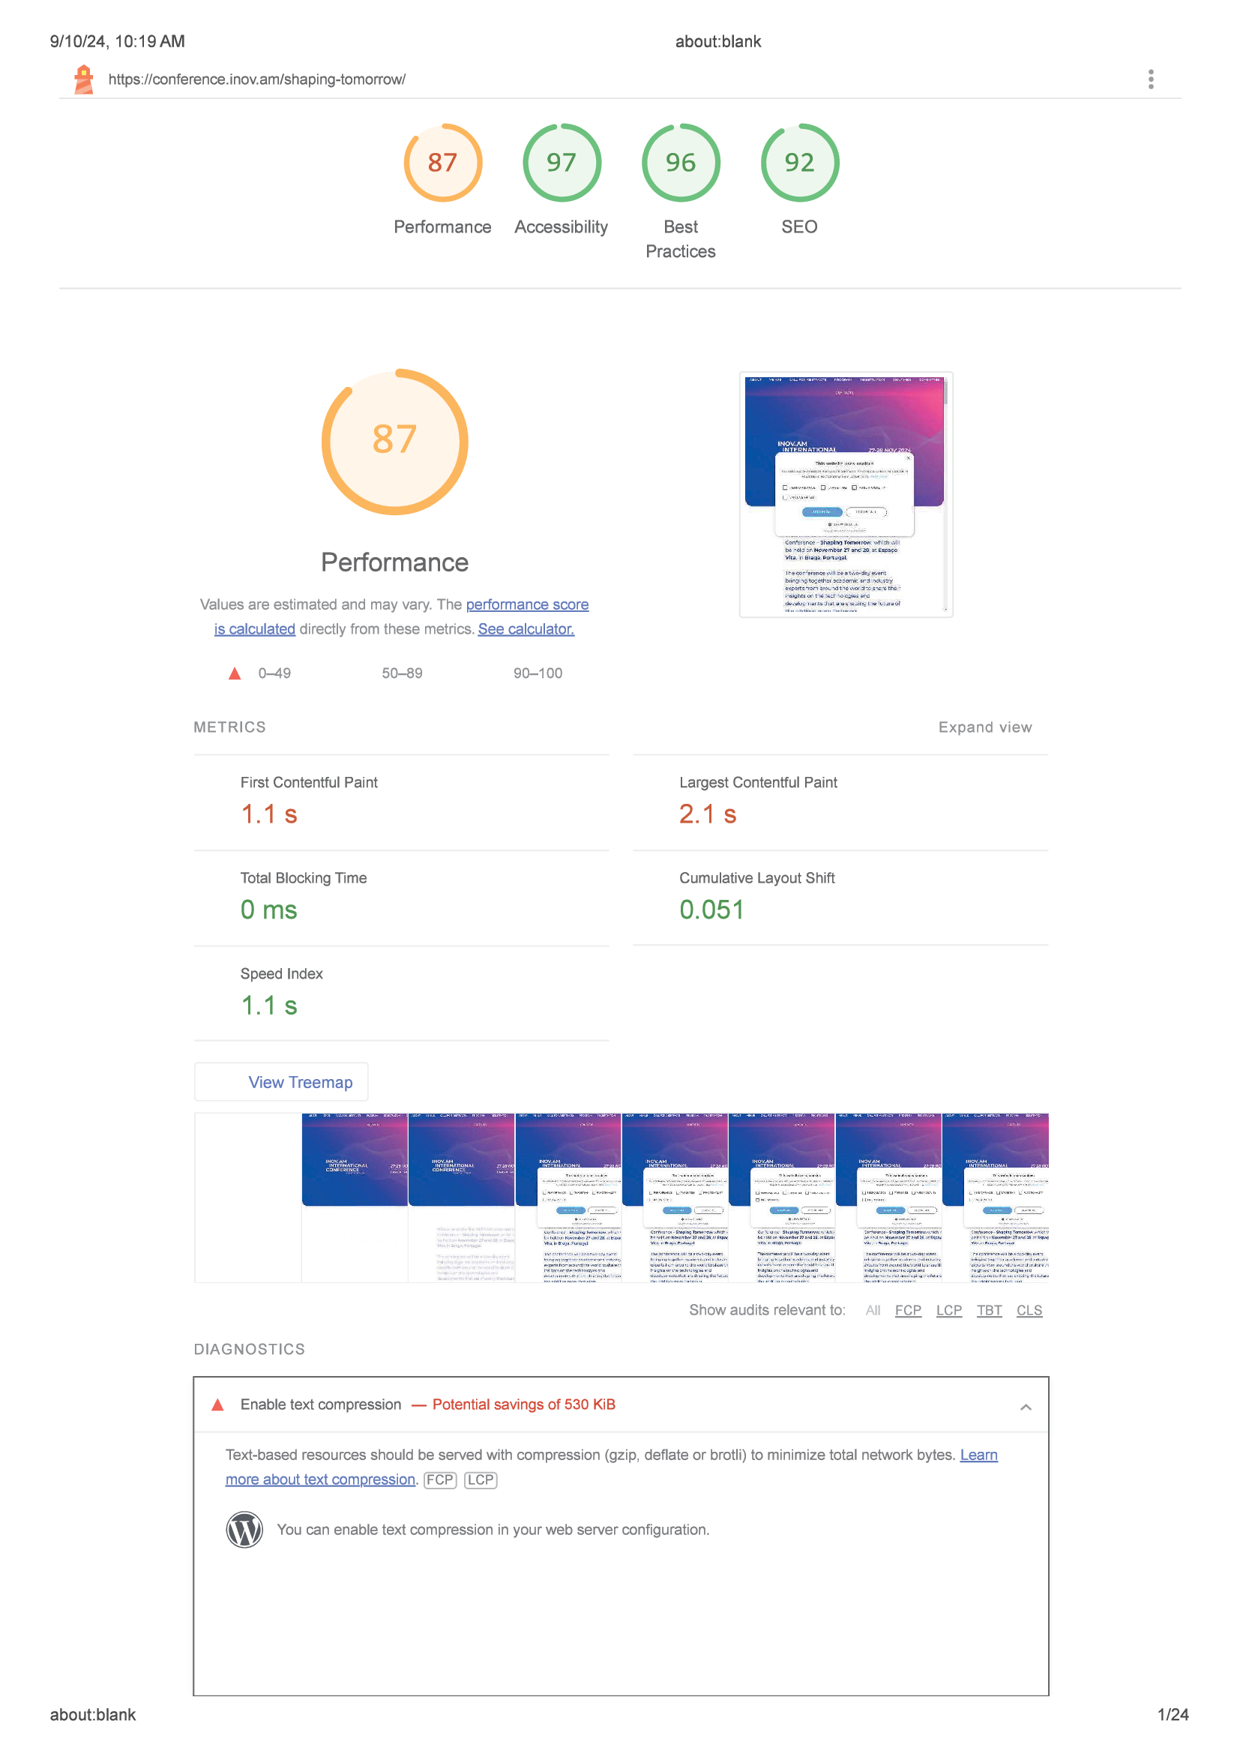Click the large Performance 87 gauge
The image size is (1240, 1754).
(395, 442)
